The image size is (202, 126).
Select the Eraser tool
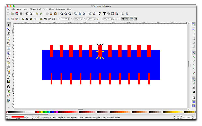click(x=8, y=96)
